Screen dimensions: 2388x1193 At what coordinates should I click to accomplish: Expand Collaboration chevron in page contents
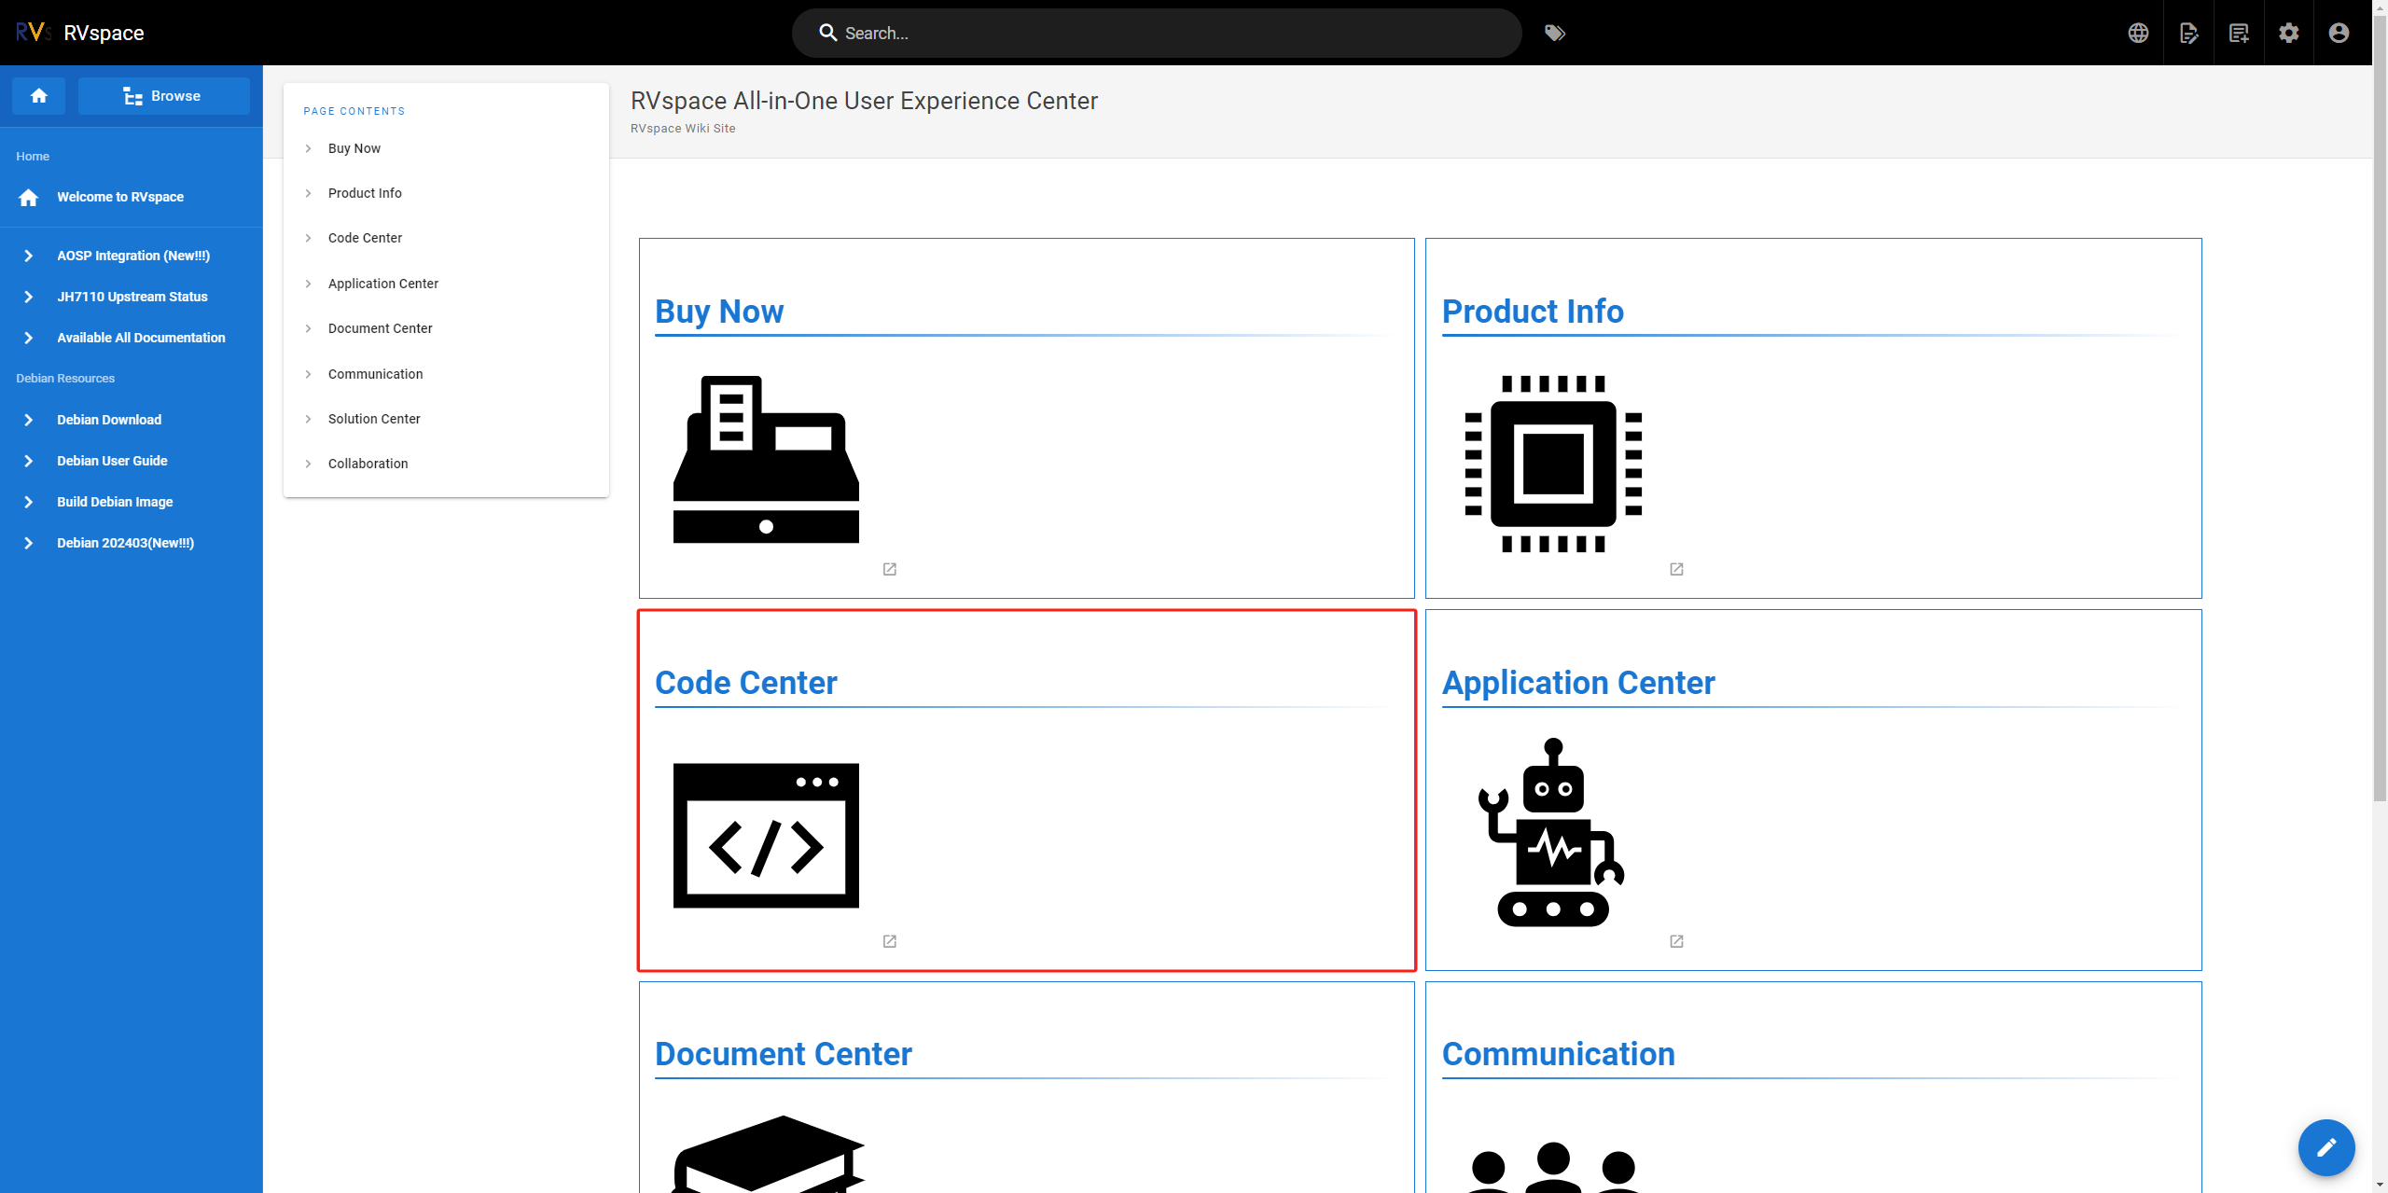(x=308, y=464)
